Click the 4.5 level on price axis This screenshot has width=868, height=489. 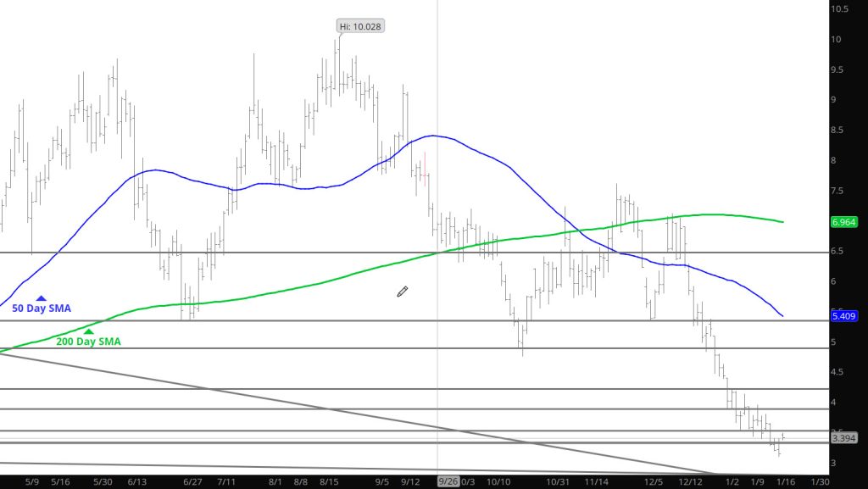point(839,372)
